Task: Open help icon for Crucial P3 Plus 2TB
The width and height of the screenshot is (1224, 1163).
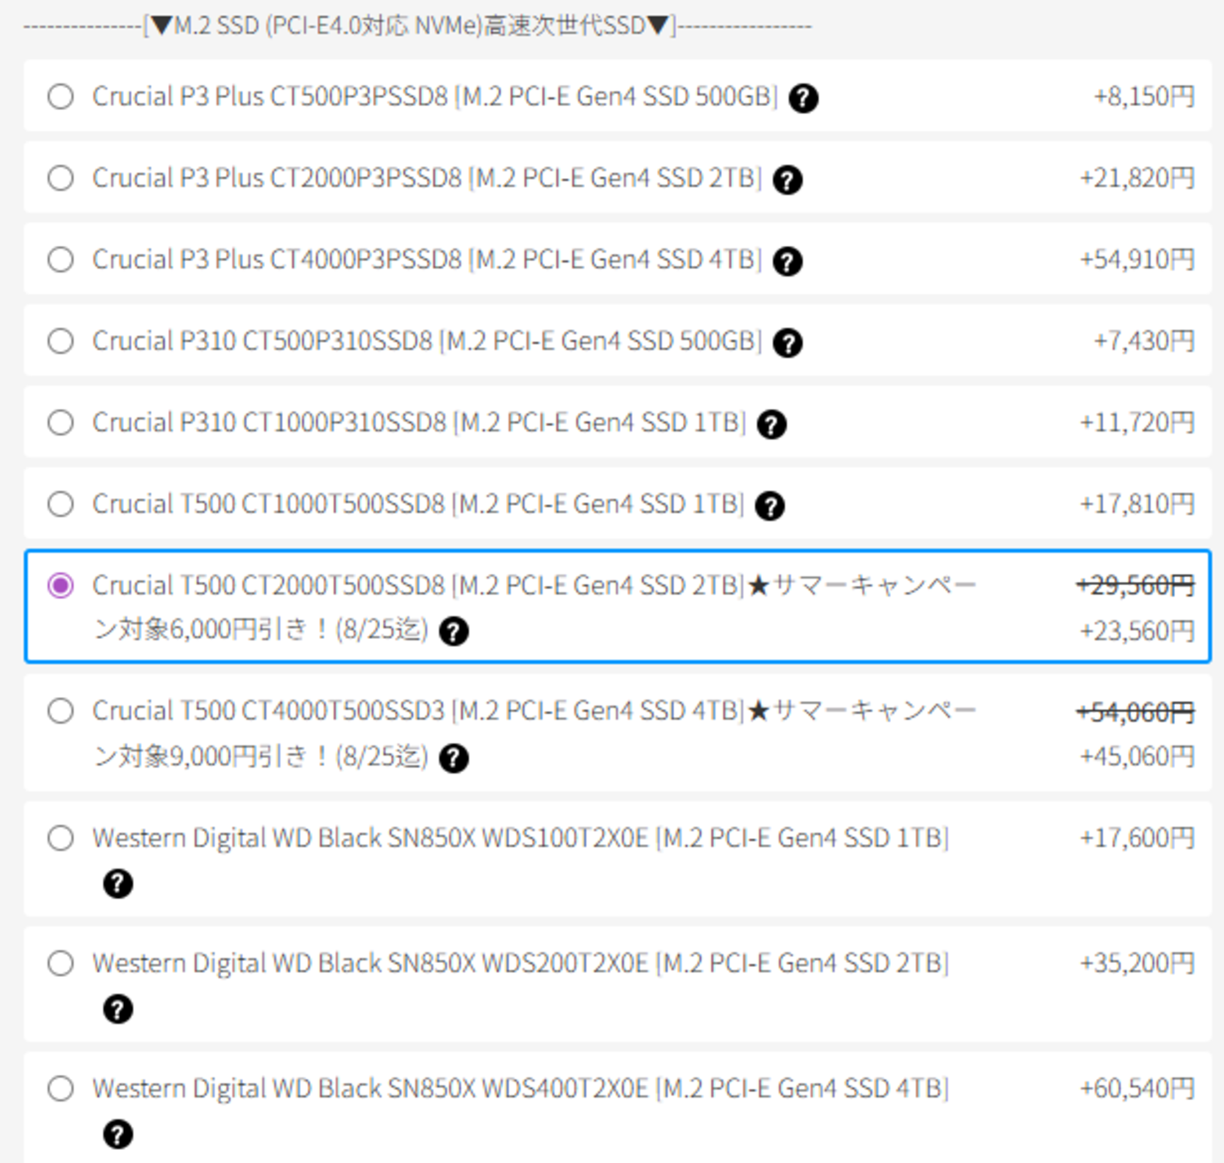Action: pyautogui.click(x=787, y=180)
